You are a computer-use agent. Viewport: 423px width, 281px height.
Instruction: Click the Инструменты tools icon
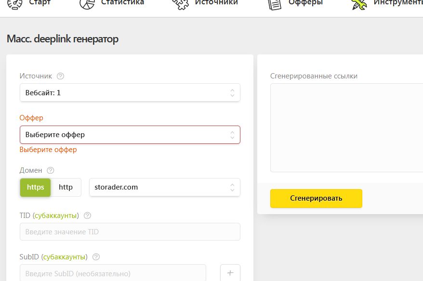[359, 5]
